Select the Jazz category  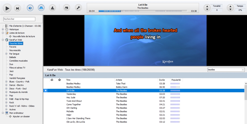[x=11, y=71]
